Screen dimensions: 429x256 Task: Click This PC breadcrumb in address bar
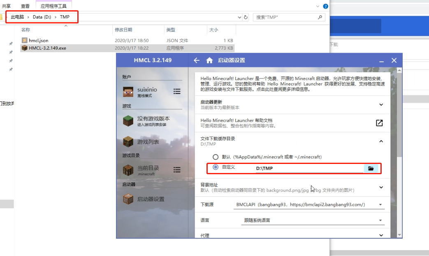point(17,17)
